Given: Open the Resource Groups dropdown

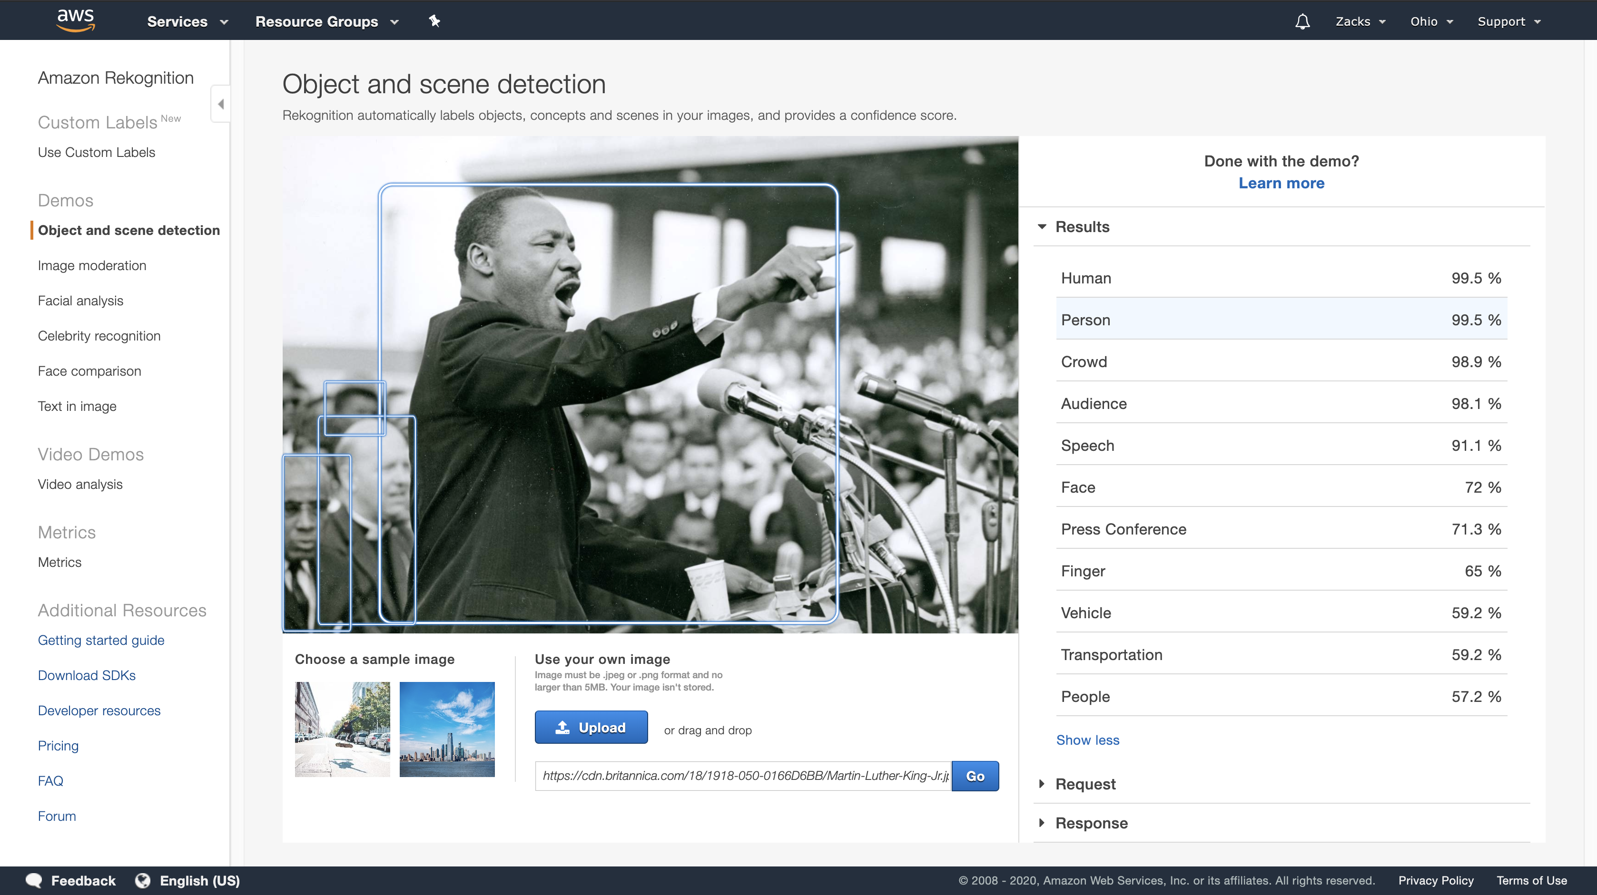Looking at the screenshot, I should pyautogui.click(x=327, y=22).
